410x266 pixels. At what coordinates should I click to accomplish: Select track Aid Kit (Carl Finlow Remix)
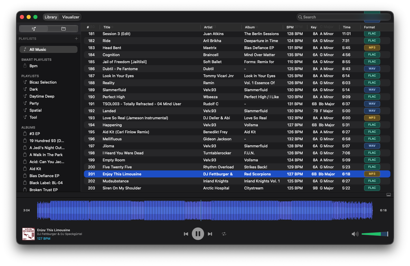click(x=237, y=132)
